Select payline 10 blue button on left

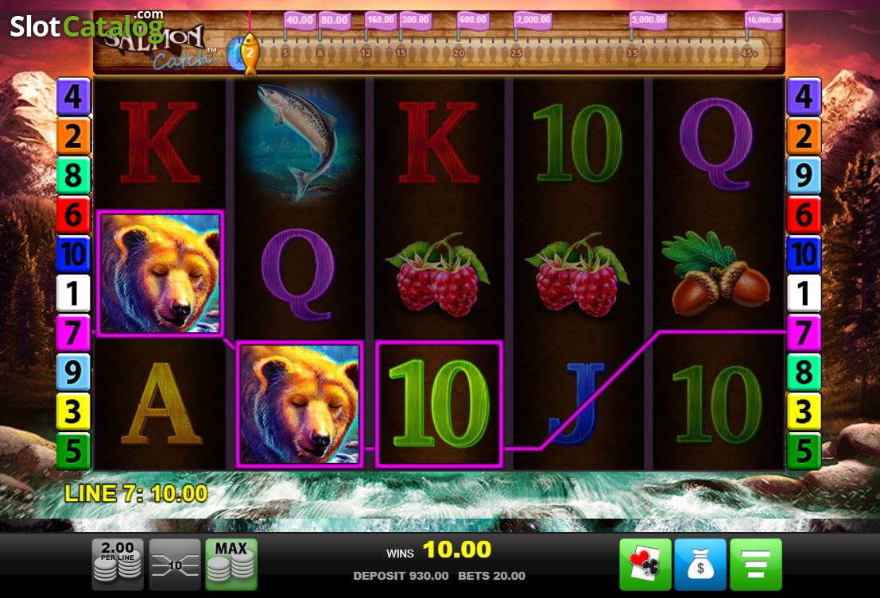tap(73, 254)
